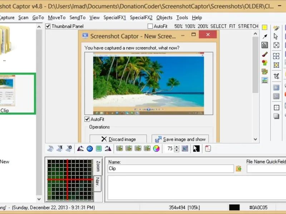
Task: Click the framed image icon beside the 75 spinner
Action: coord(185,149)
